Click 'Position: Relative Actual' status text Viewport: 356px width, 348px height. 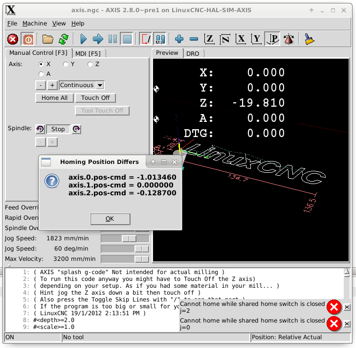[x=287, y=337]
